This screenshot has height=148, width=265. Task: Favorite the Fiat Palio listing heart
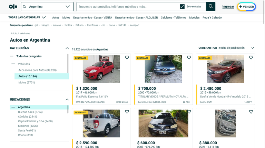click(x=127, y=58)
